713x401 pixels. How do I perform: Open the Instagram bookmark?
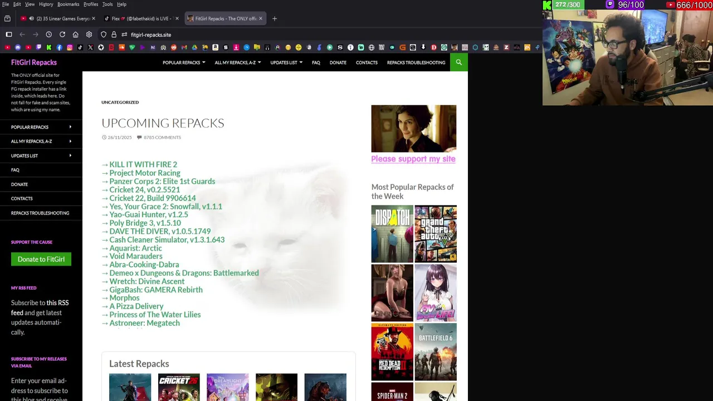pyautogui.click(x=70, y=47)
